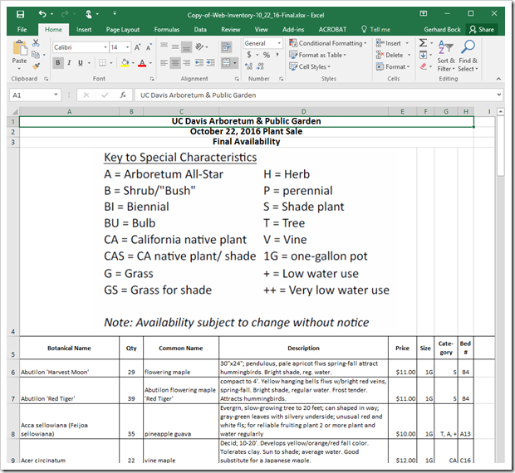Open Sort & Filter
The height and width of the screenshot is (473, 515).
coord(446,55)
